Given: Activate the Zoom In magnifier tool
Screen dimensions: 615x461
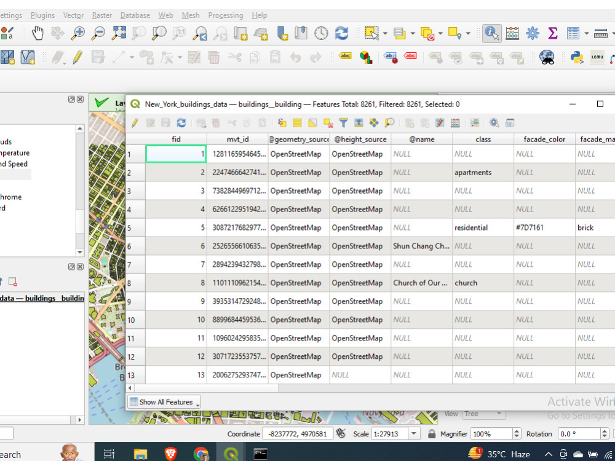Looking at the screenshot, I should 77,33.
